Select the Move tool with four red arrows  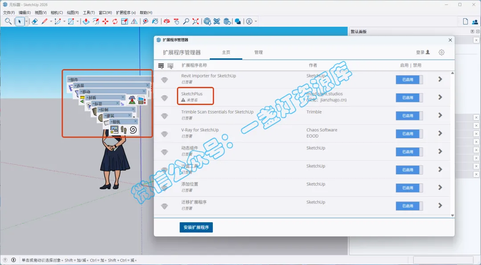[x=105, y=21]
